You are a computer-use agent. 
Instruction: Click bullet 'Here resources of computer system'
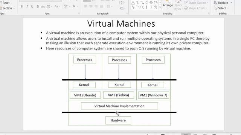pyautogui.click(x=118, y=48)
